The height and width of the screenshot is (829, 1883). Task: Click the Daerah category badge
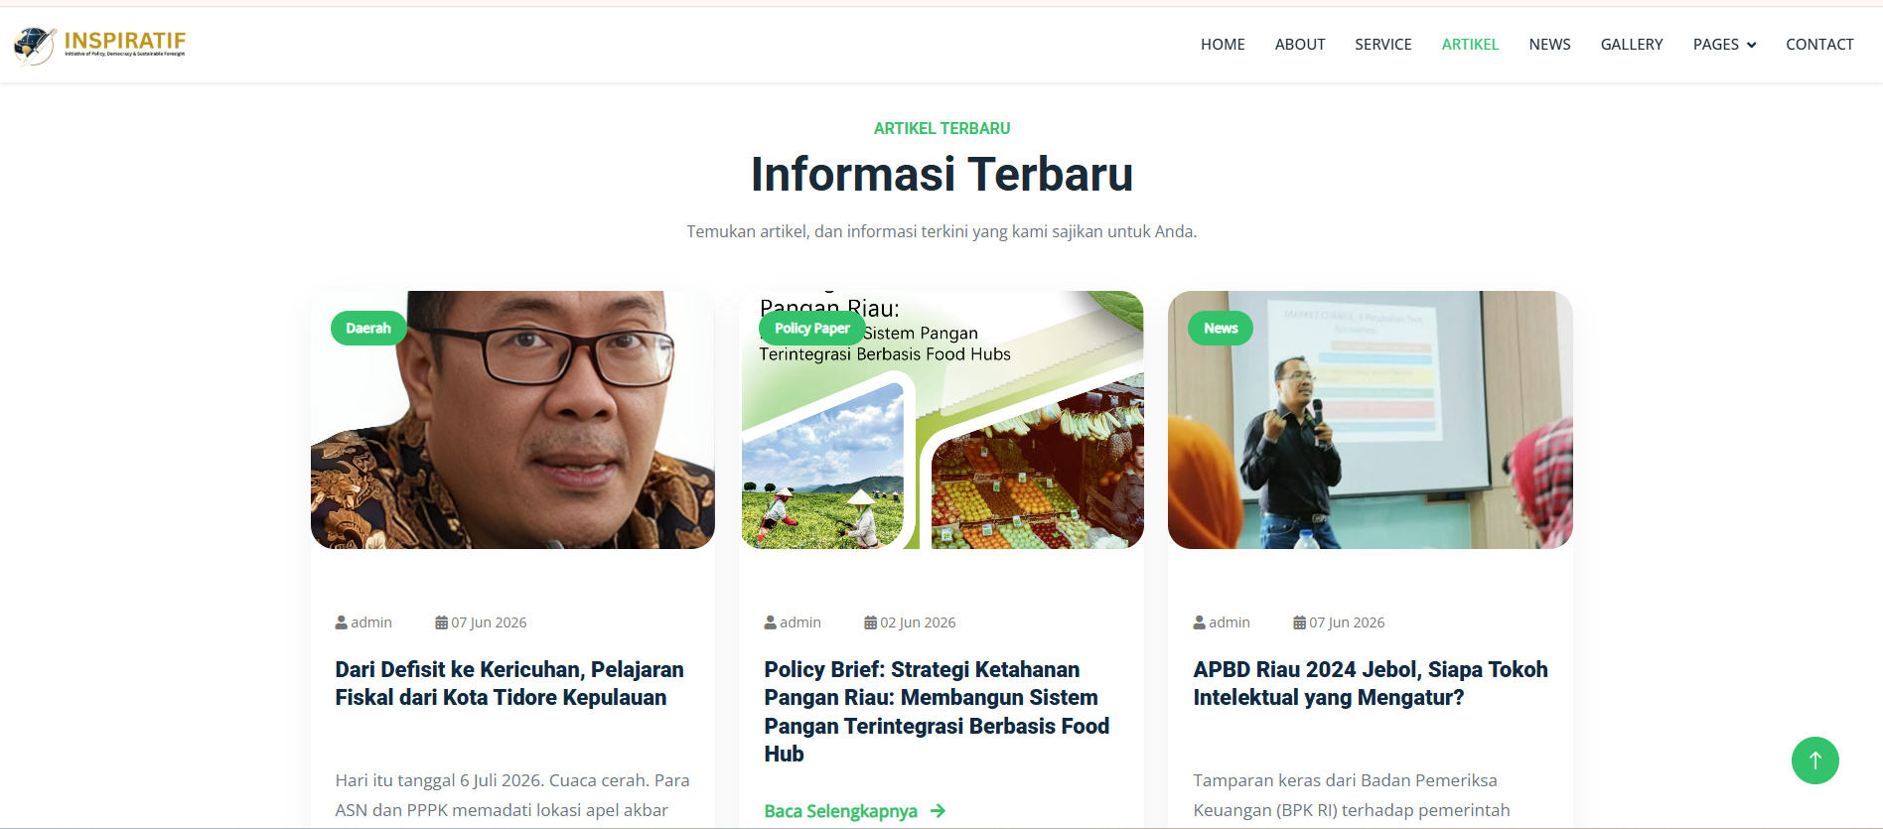click(368, 328)
